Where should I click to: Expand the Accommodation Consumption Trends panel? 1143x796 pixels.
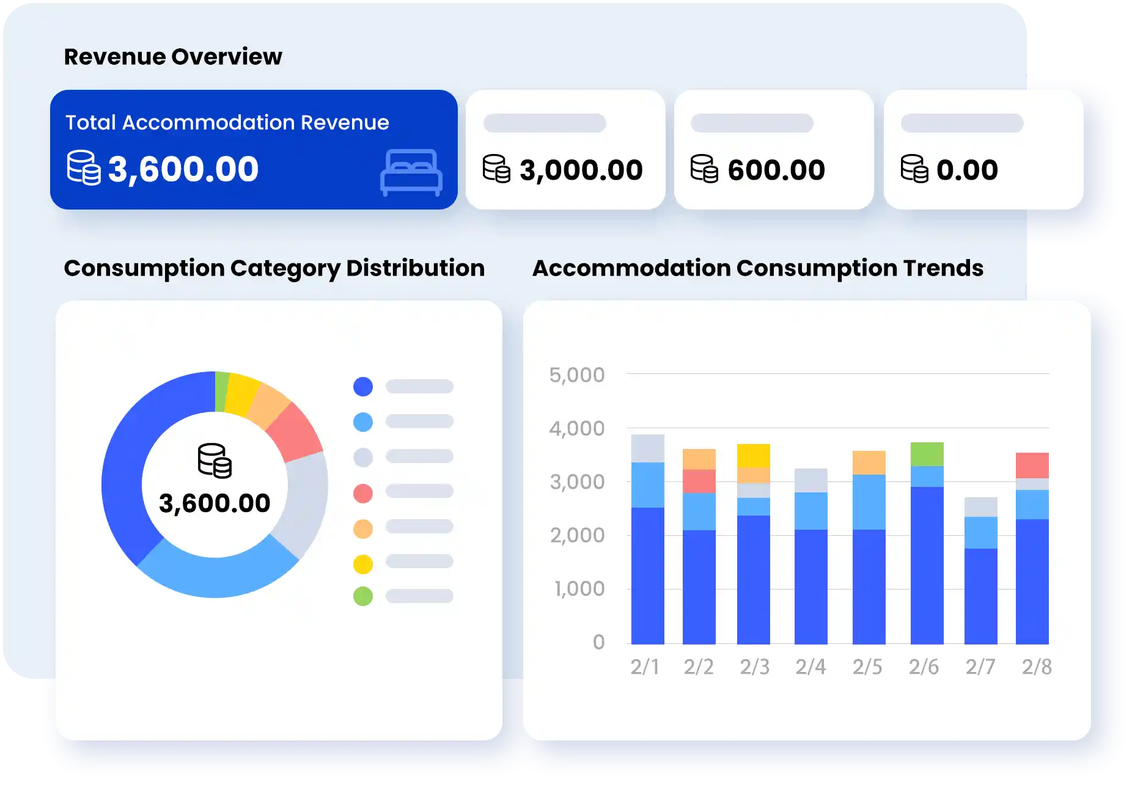click(758, 268)
